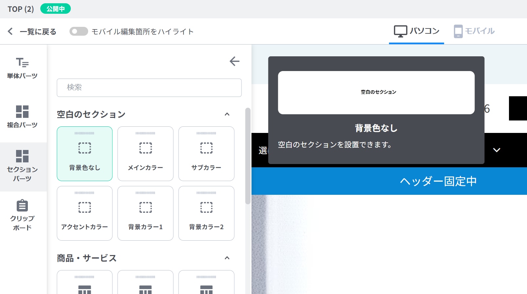This screenshot has height=294, width=527.
Task: Click the 空白のセクション preview image
Action: [x=376, y=93]
